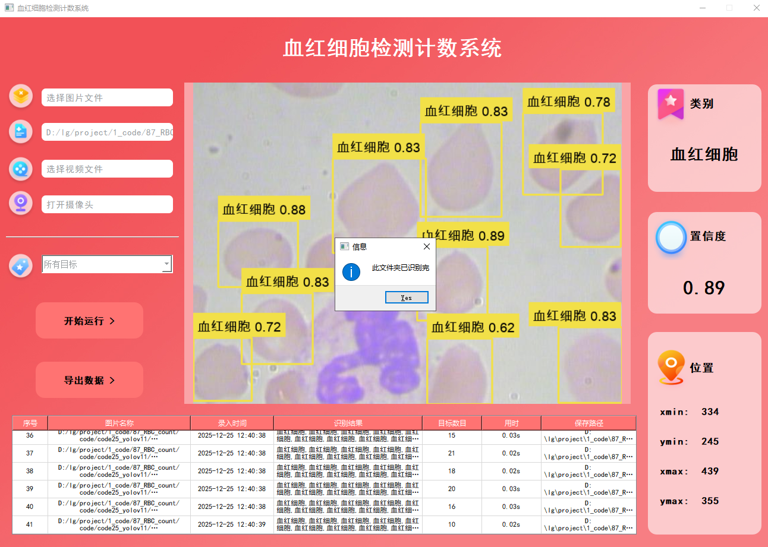The width and height of the screenshot is (768, 547).
Task: Click the 选择图片文件 input field
Action: coord(107,97)
